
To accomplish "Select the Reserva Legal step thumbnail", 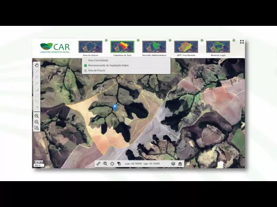I will click(x=218, y=47).
